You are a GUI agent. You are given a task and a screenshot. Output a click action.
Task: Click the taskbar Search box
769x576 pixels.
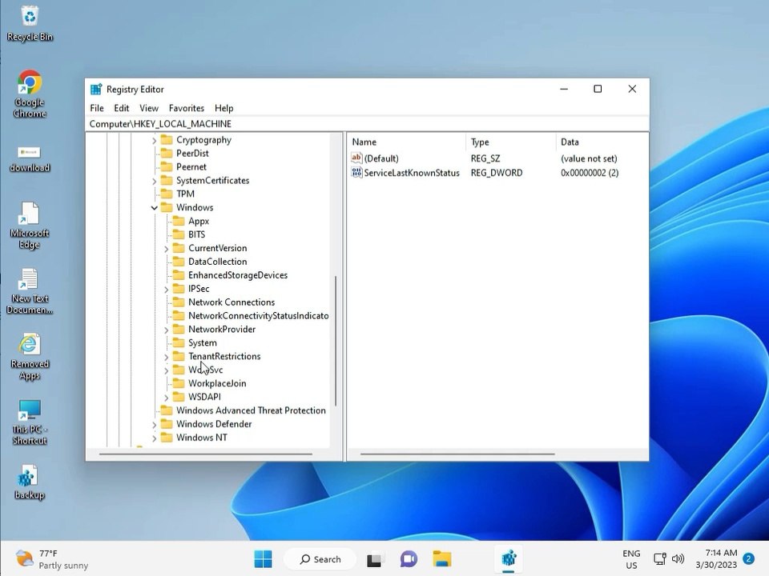coord(320,559)
